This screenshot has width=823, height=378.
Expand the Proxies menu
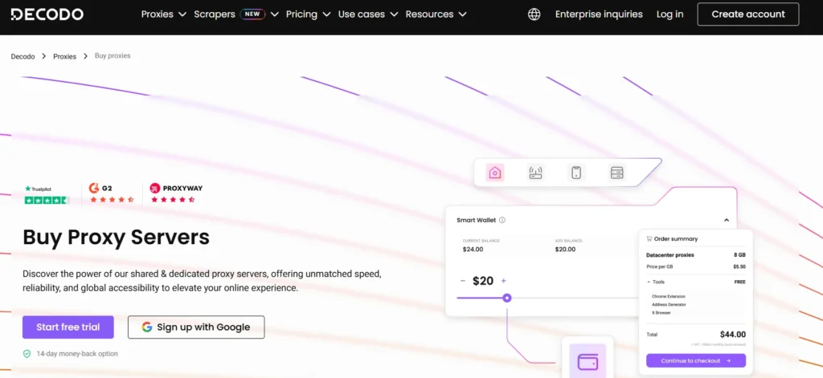164,14
